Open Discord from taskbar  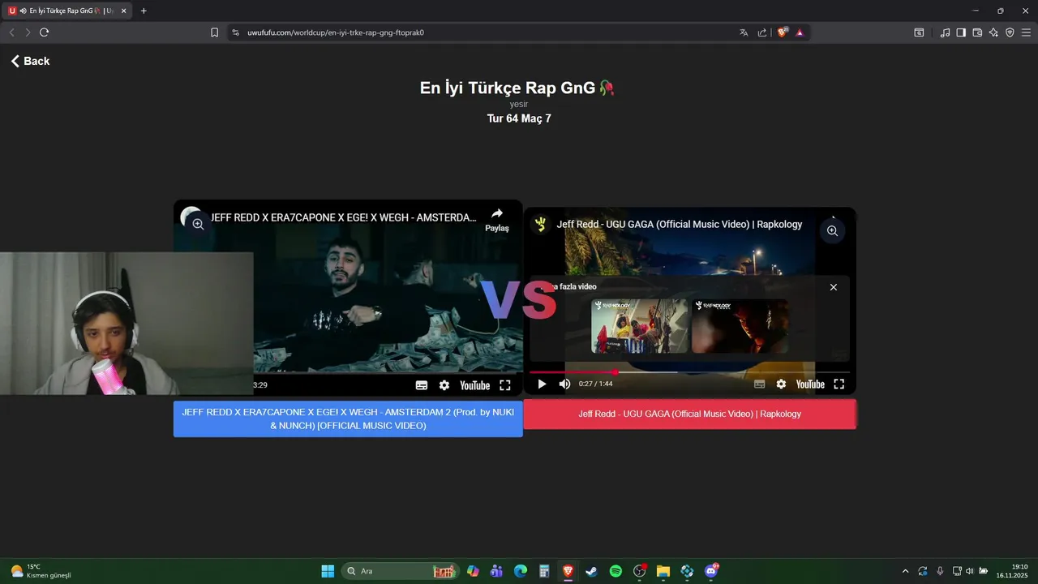tap(711, 571)
